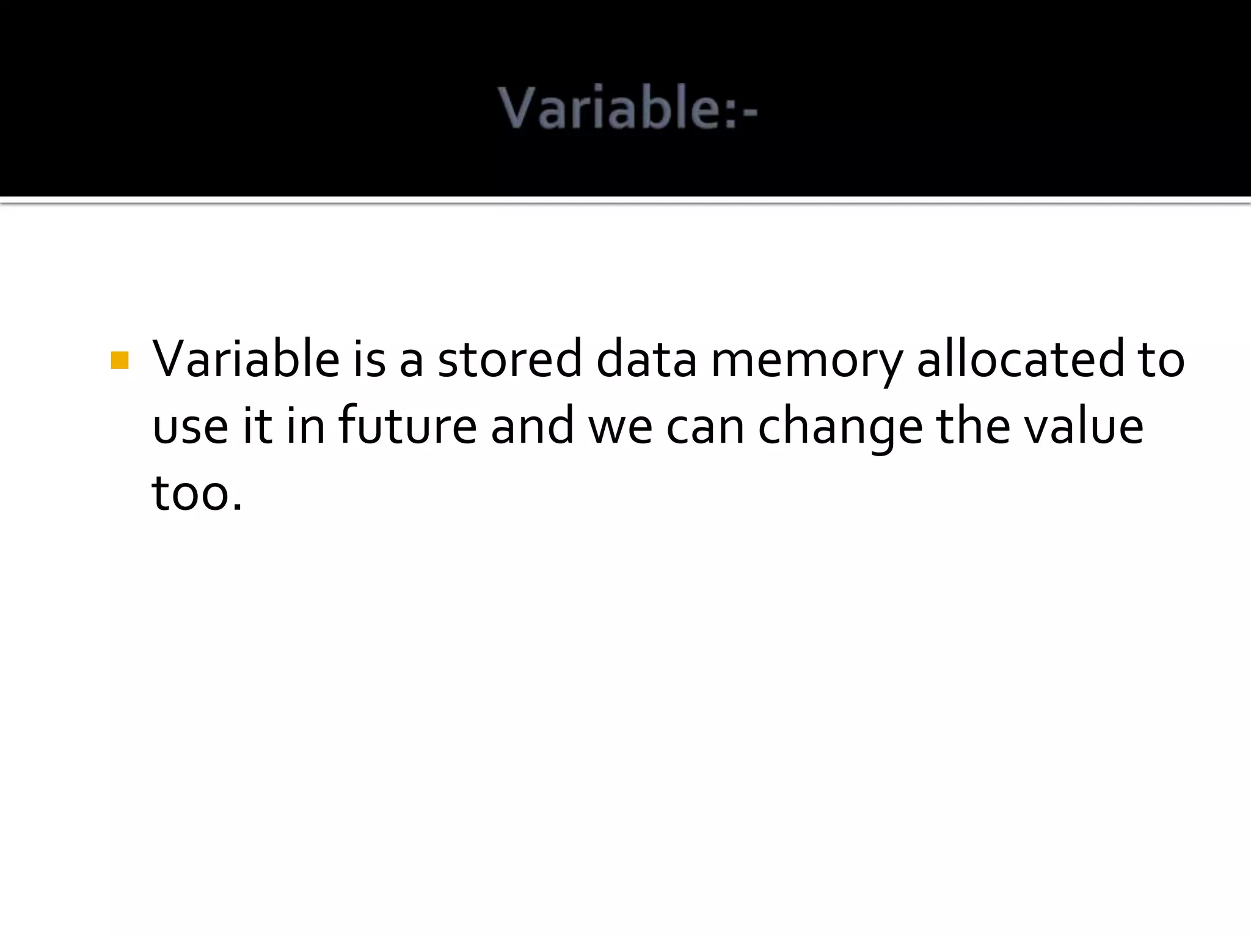Click the word "change" in the second line
The width and height of the screenshot is (1251, 938).
[x=840, y=427]
